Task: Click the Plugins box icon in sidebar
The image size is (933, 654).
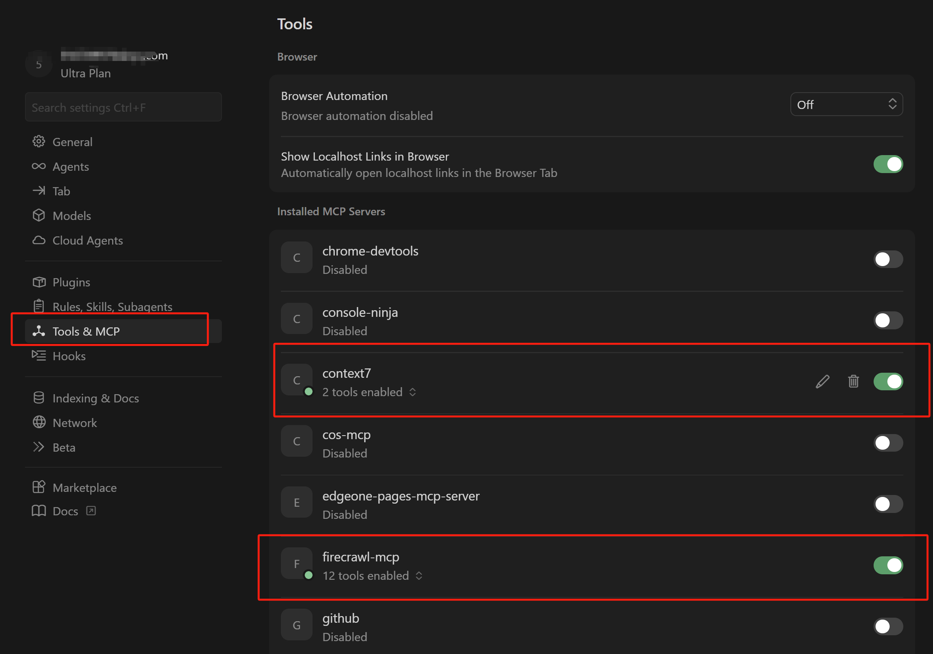Action: (39, 282)
